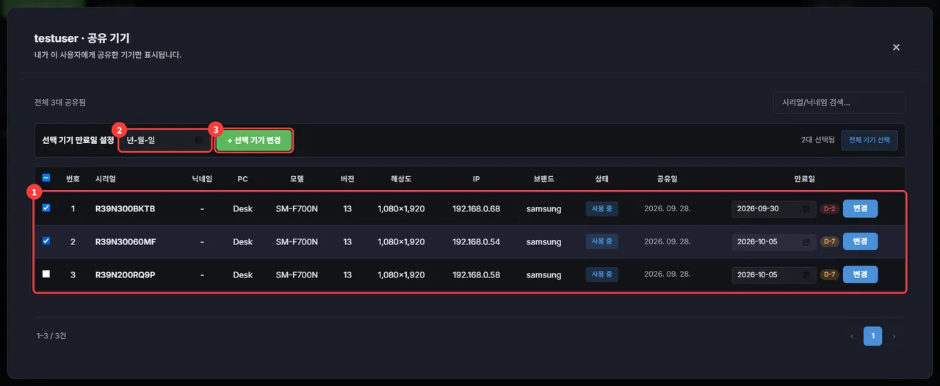The image size is (940, 386).
Task: Check the R39N200RQ9P row checkbox
Action: coord(46,274)
